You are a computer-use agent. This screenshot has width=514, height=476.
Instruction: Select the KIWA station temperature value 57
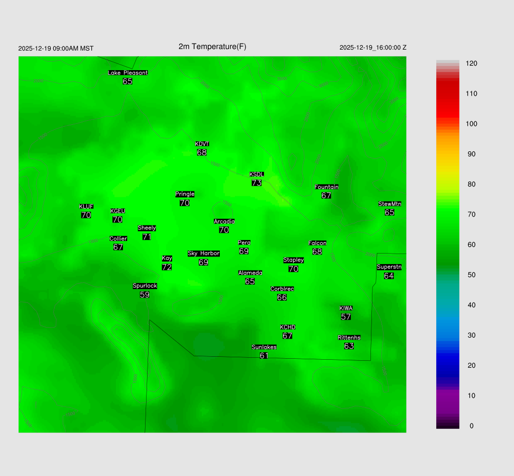(346, 317)
